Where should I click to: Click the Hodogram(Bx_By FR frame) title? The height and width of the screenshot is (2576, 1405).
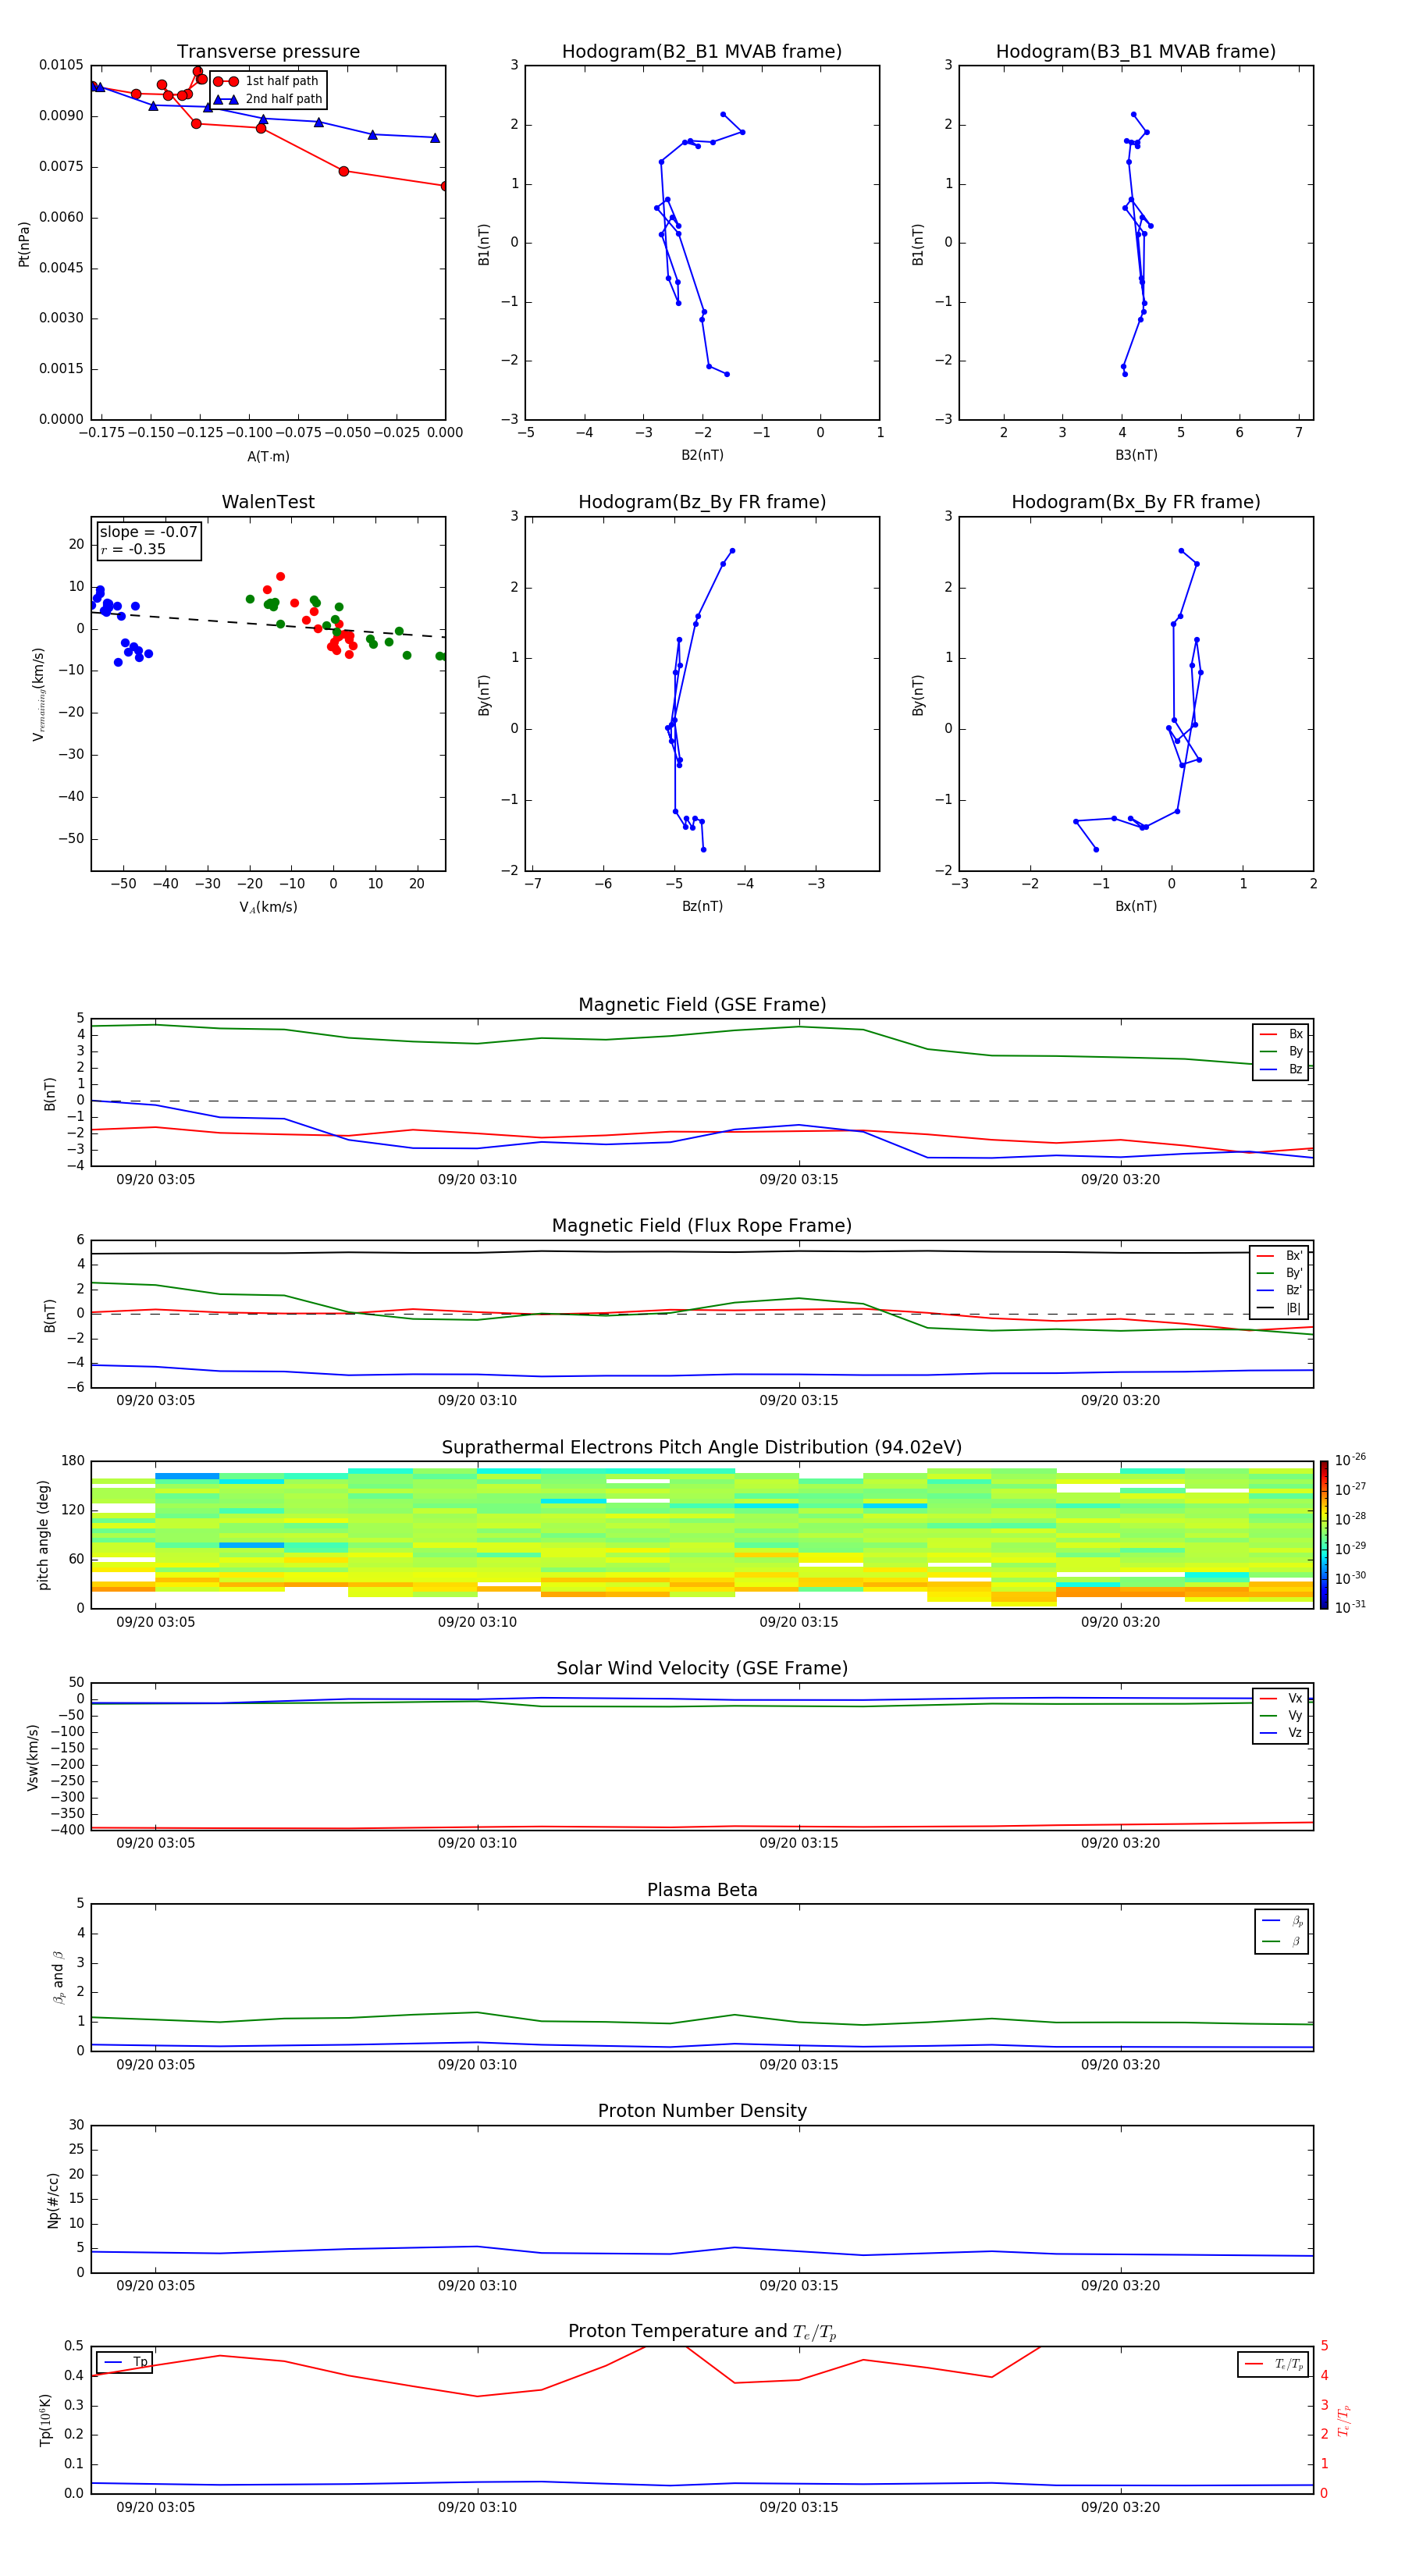tap(1136, 502)
